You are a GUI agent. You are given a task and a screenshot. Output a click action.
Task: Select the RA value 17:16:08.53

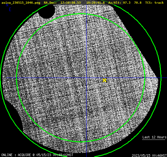(x=71, y=2)
